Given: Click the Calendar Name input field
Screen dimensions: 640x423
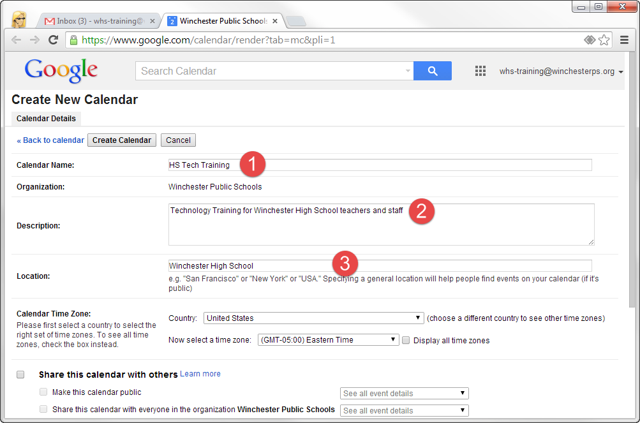Looking at the screenshot, I should (380, 165).
